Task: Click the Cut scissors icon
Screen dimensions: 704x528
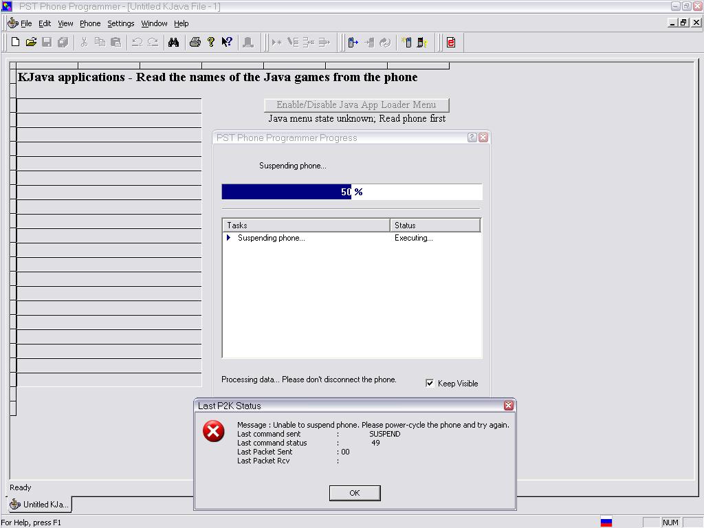Action: (83, 42)
